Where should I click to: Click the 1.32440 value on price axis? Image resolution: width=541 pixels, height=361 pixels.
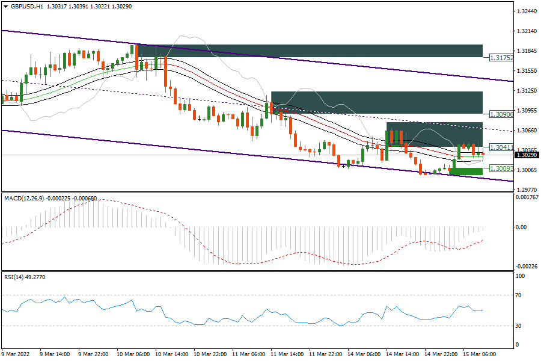(x=527, y=11)
